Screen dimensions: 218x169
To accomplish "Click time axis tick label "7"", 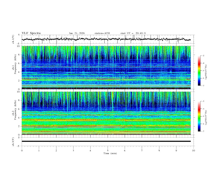I will [x=142, y=150].
